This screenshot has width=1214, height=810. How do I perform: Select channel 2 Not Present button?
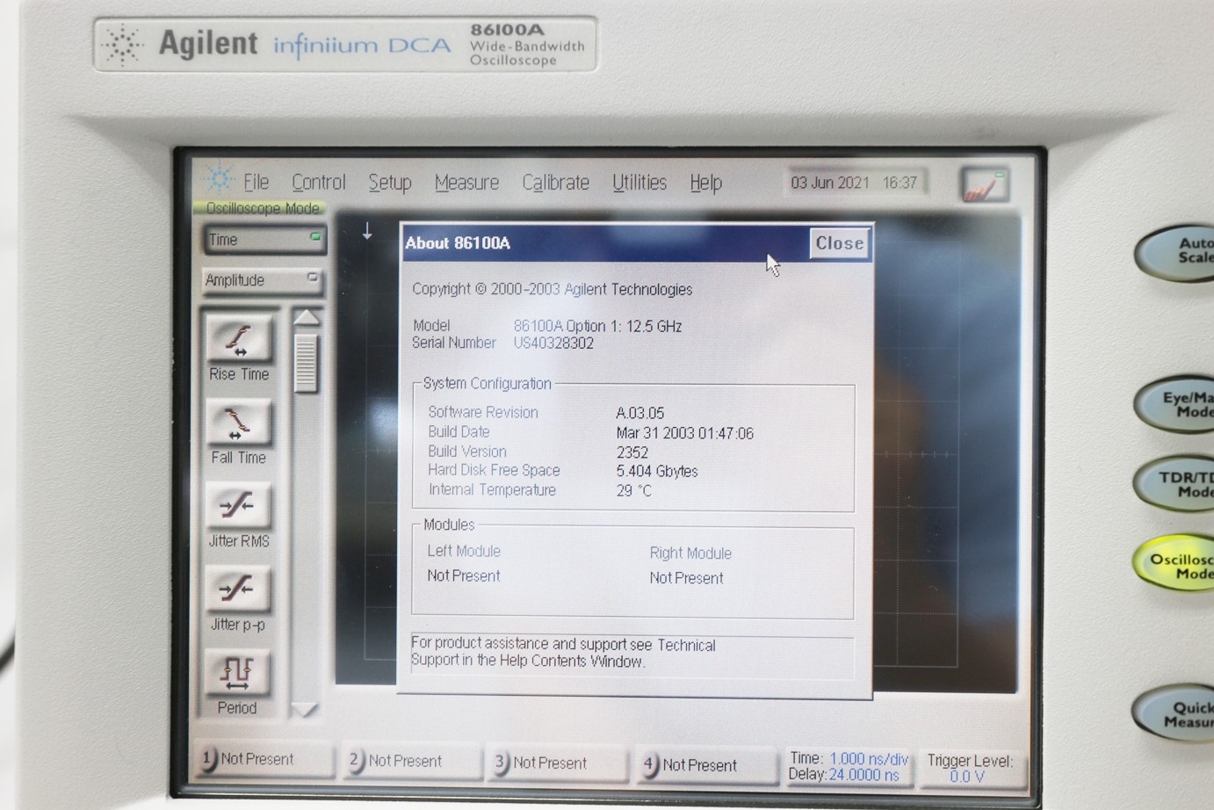point(412,761)
